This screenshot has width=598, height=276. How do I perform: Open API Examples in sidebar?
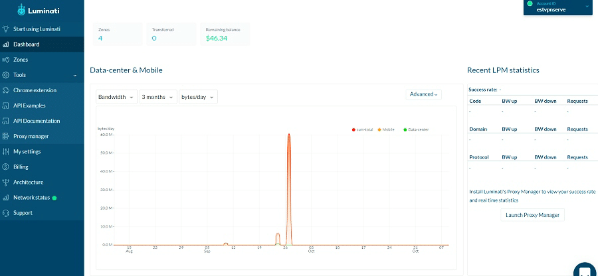(42, 105)
